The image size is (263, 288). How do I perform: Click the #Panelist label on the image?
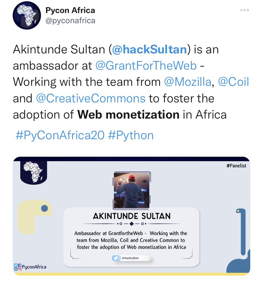pos(236,166)
